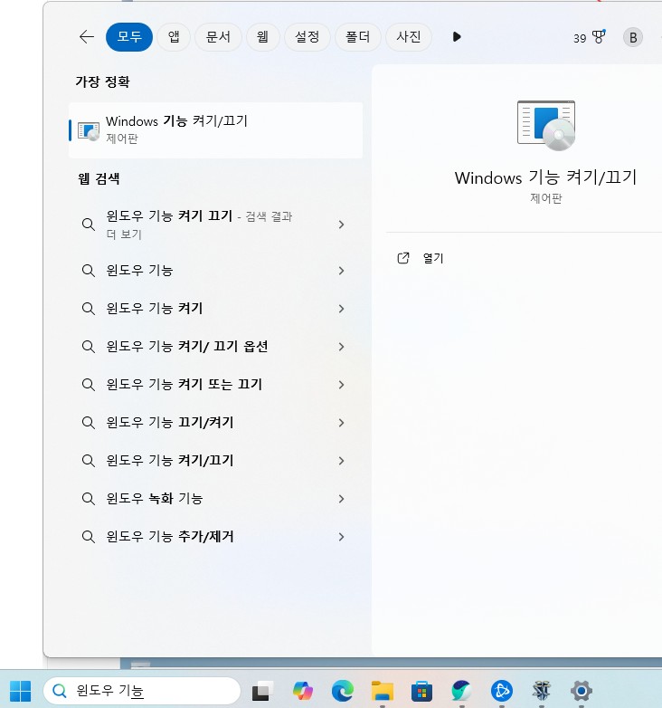
Task: Open Task View from the taskbar
Action: tap(262, 691)
